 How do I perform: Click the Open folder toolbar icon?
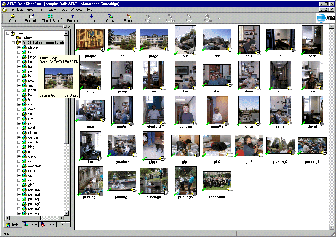click(x=13, y=16)
